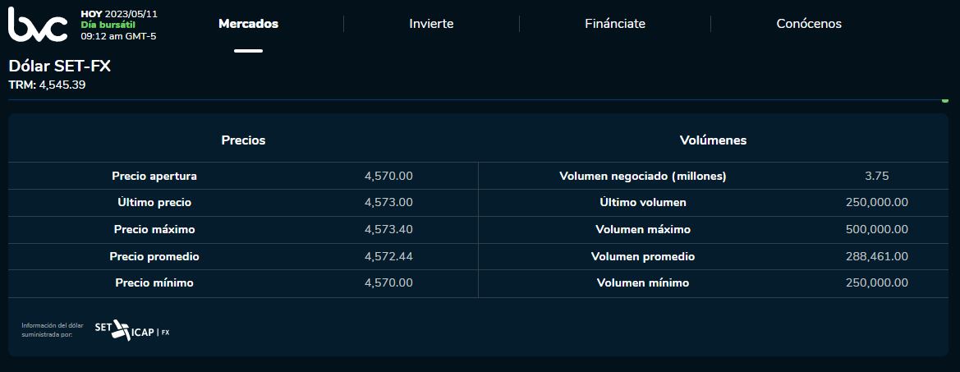Click the SET-ICAP FX provider logo
The width and height of the screenshot is (960, 372).
131,330
